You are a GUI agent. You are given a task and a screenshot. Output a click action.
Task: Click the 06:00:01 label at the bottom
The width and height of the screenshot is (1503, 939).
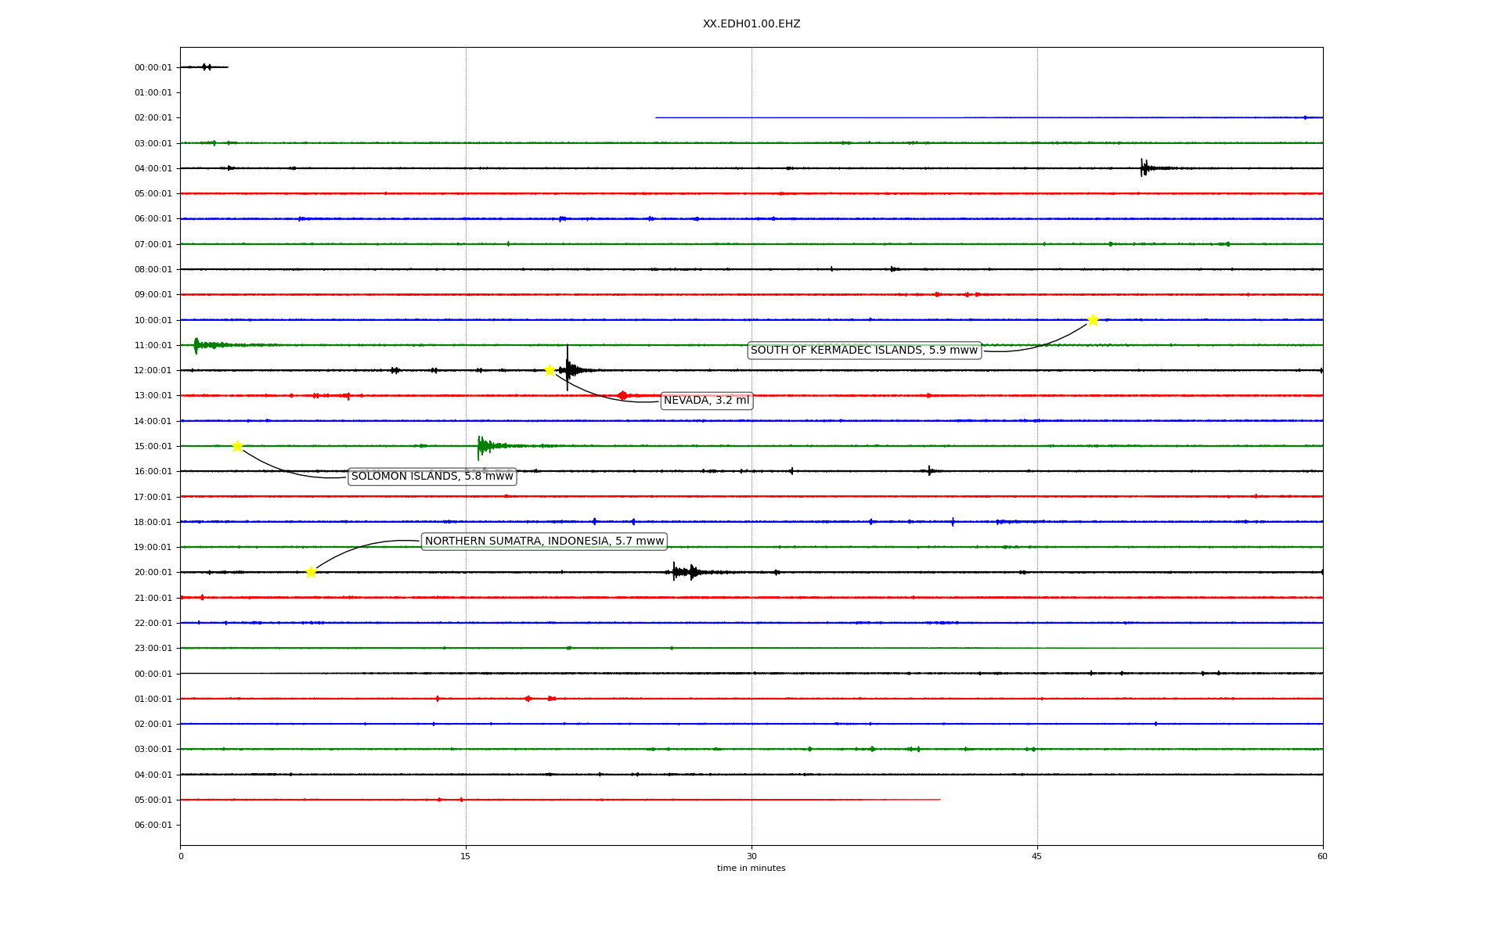tap(153, 826)
